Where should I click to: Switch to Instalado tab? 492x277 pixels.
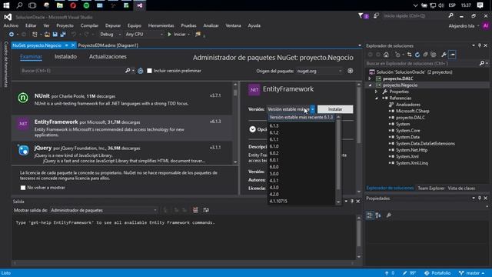point(65,56)
